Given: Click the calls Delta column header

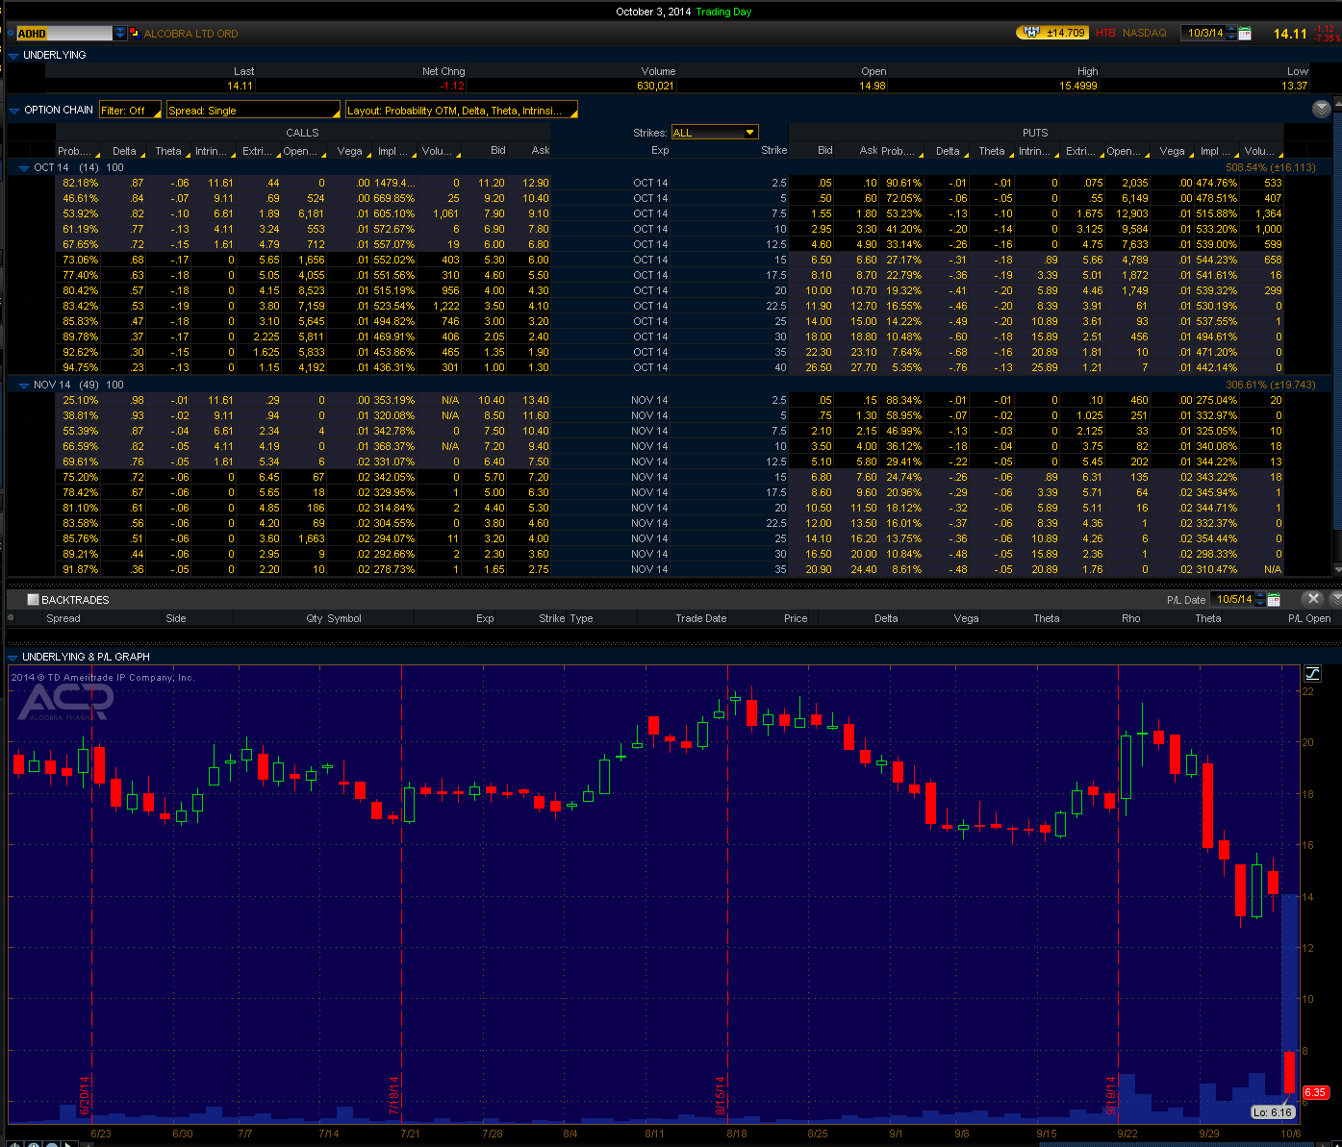Looking at the screenshot, I should pos(124,151).
